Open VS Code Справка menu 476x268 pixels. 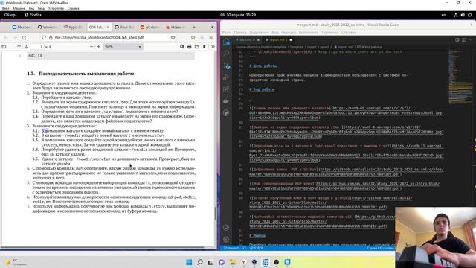(349, 32)
